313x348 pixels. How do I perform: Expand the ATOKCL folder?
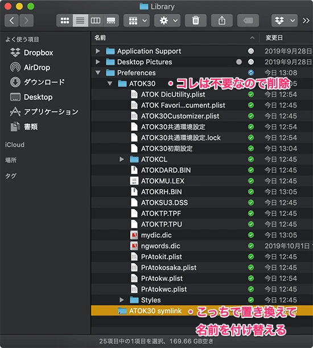[x=122, y=159]
